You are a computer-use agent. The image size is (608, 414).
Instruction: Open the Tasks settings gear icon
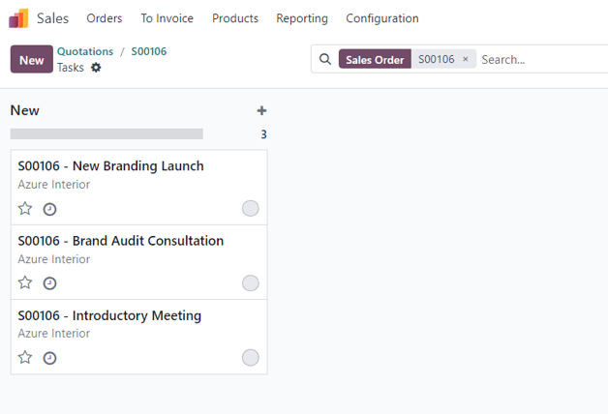pos(96,68)
